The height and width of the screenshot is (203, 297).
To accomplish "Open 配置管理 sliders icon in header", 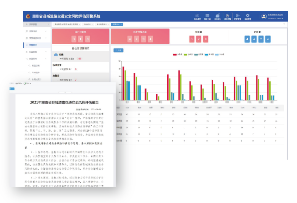I will tap(238, 15).
